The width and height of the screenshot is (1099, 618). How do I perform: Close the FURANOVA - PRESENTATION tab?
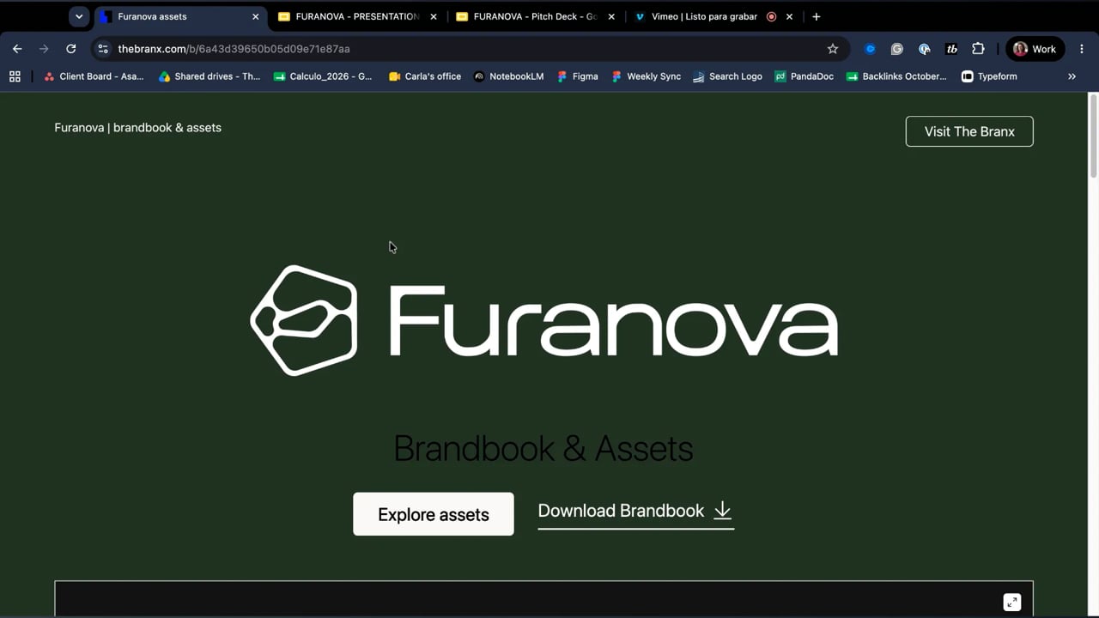[434, 16]
